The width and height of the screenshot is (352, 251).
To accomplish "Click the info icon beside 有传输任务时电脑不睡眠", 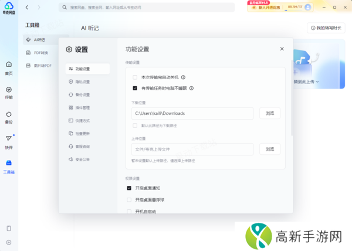I will (191, 88).
